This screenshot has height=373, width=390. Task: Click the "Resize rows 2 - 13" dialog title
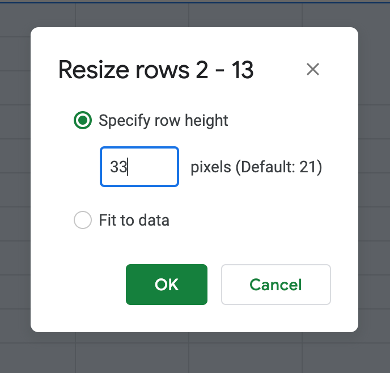156,70
